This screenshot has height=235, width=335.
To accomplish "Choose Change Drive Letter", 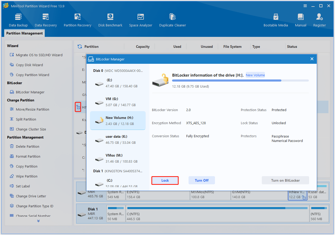I will point(28,196).
